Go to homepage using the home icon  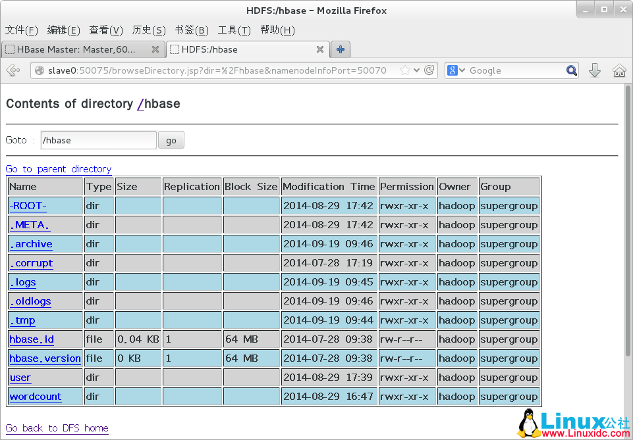619,70
